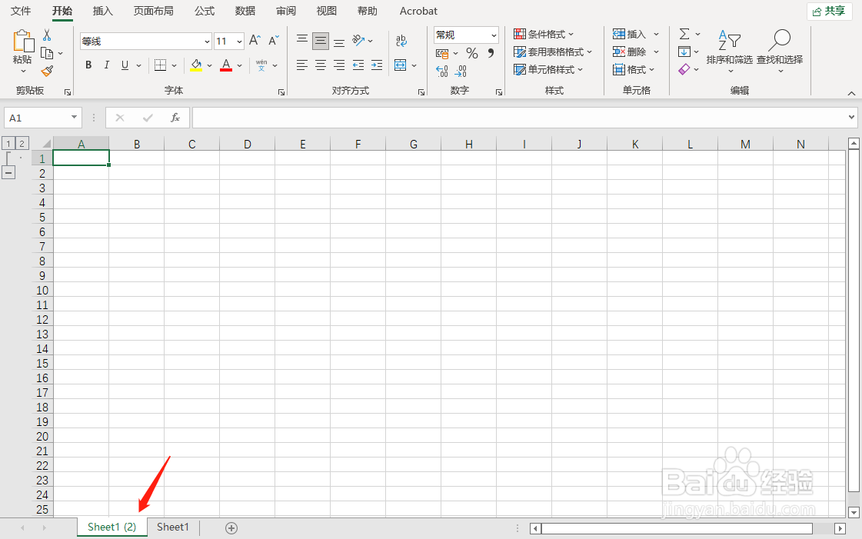
Task: Open 排序和筛选 sort and filter
Action: click(x=730, y=53)
